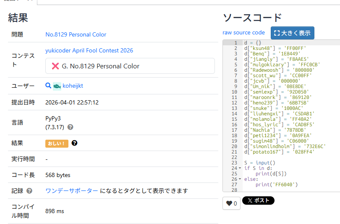Image resolution: width=340 pixels, height=224 pixels.
Task: Click code line d["ksun48"] = 'FF00FF'
Action: 275,48
